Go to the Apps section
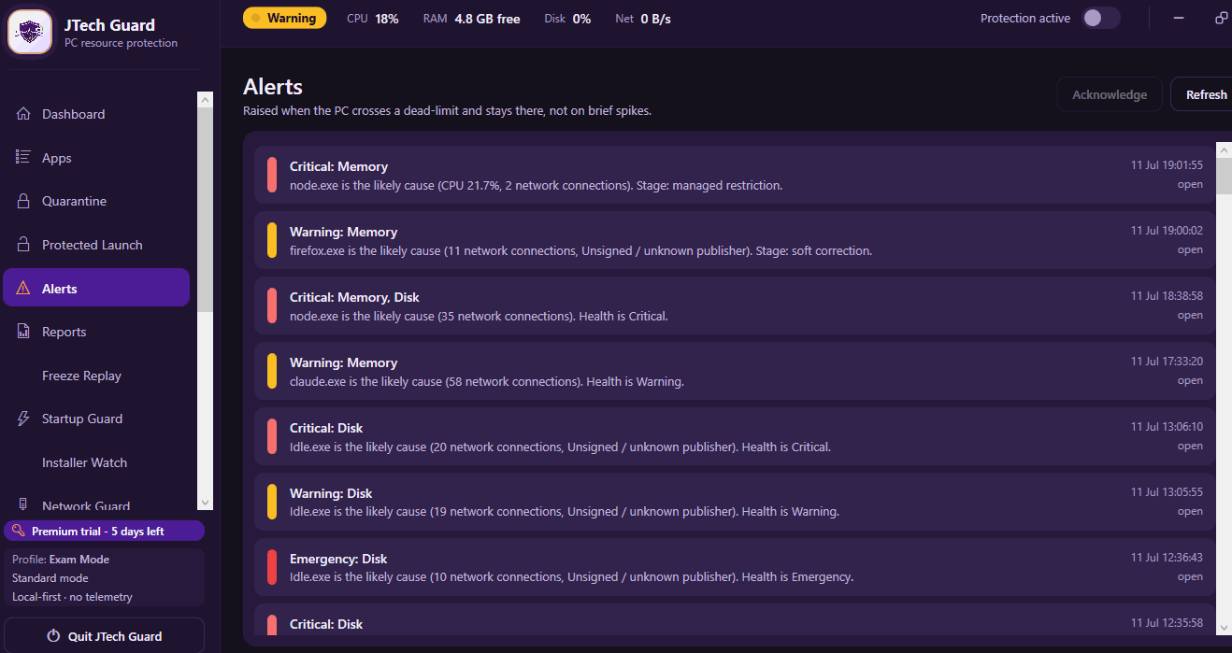1232x653 pixels. (97, 158)
